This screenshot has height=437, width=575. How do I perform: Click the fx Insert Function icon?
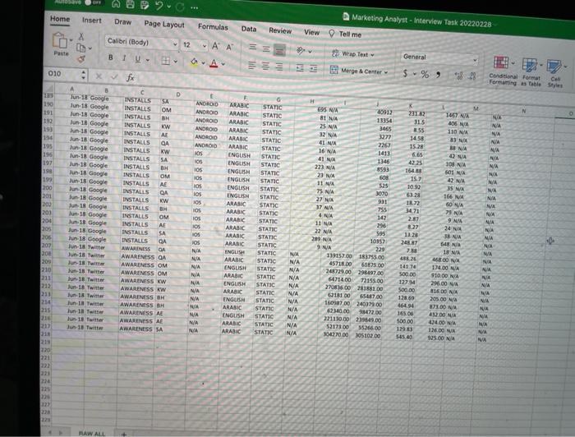pyautogui.click(x=130, y=78)
